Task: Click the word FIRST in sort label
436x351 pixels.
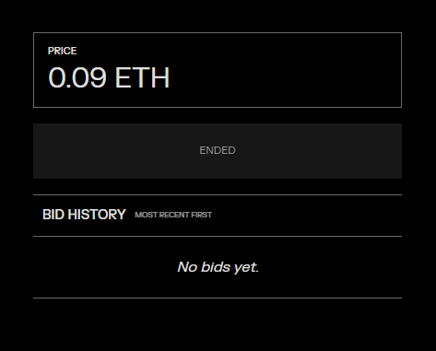Action: (202, 215)
